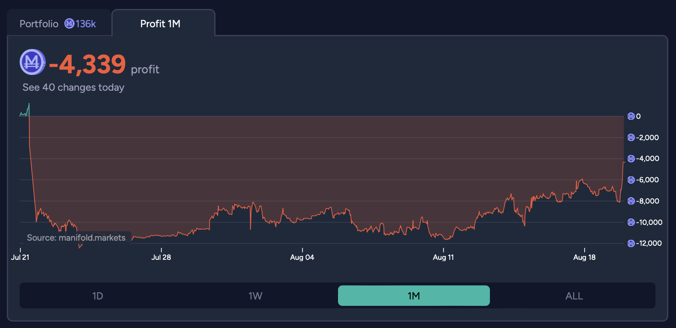
Task: Click the 0 axis label
Action: pyautogui.click(x=638, y=116)
